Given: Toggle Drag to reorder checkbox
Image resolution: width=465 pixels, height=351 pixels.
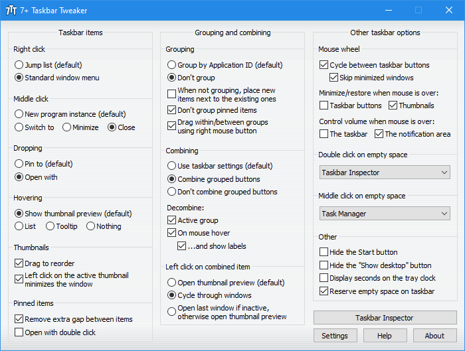Looking at the screenshot, I should tap(19, 263).
